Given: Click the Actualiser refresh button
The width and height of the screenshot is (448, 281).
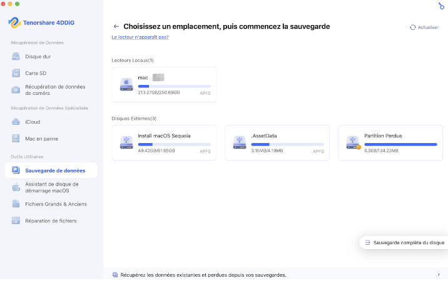Looking at the screenshot, I should click(424, 27).
